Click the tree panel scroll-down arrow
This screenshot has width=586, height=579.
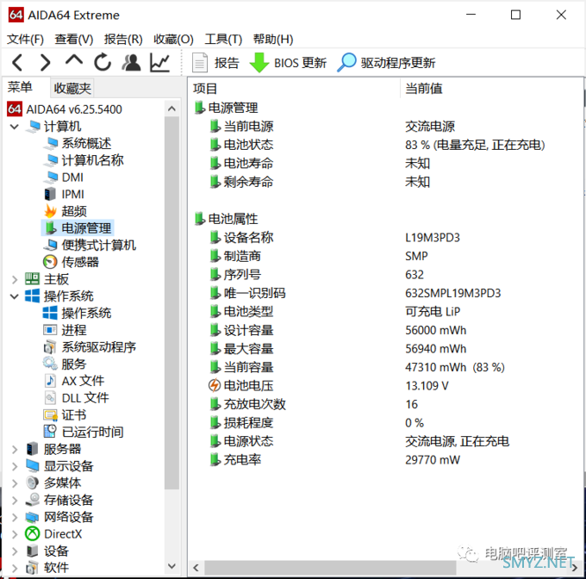pos(171,565)
